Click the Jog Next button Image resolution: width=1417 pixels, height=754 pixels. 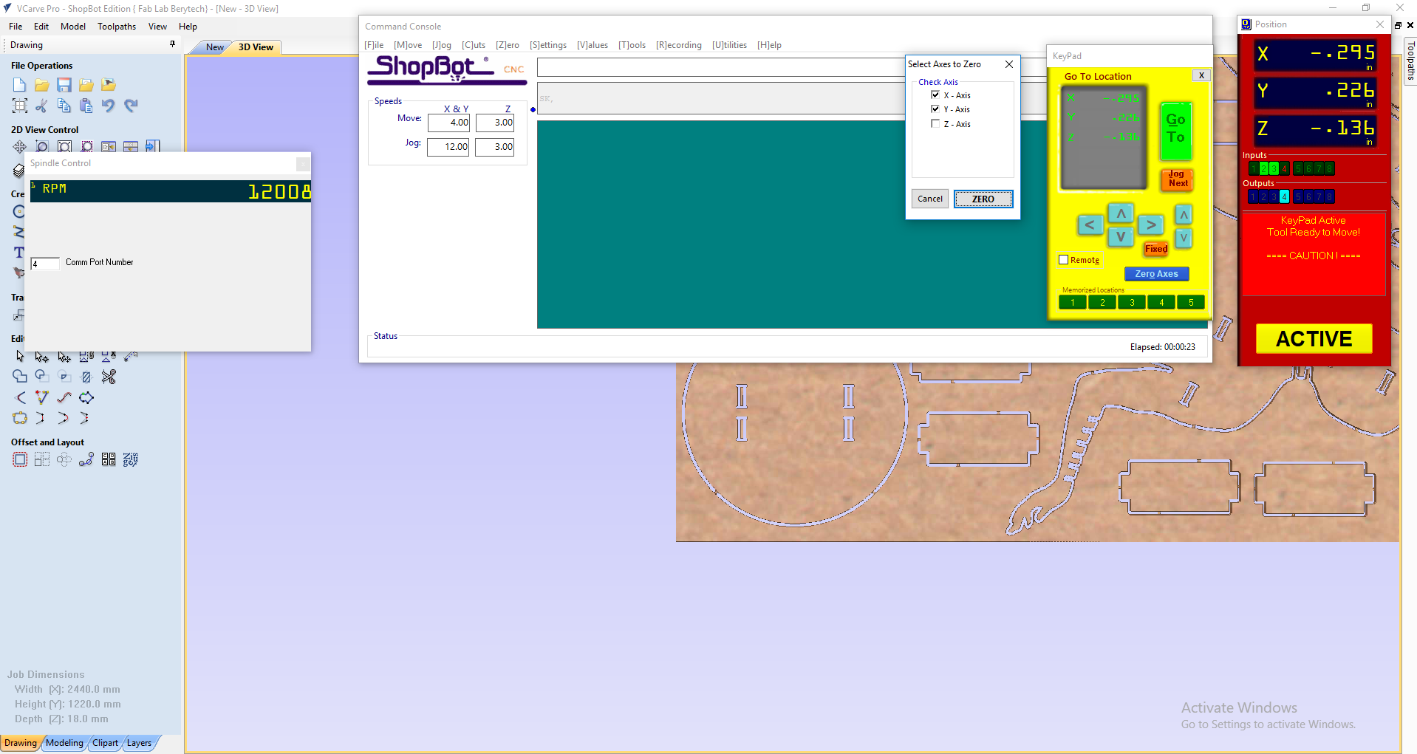1178,179
